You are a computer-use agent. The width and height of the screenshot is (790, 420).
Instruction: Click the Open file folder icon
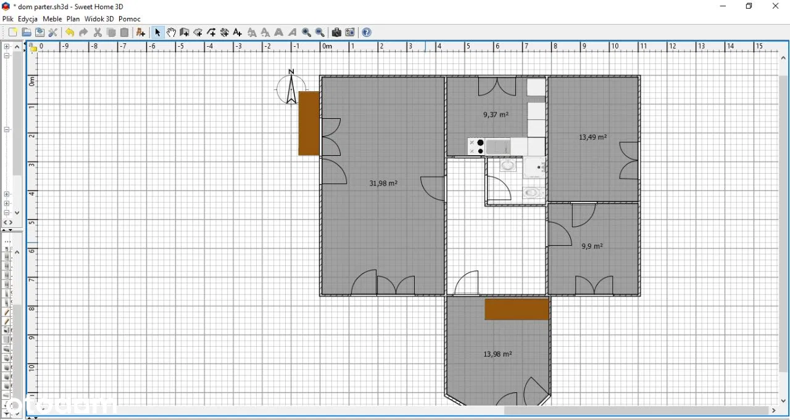pyautogui.click(x=26, y=33)
